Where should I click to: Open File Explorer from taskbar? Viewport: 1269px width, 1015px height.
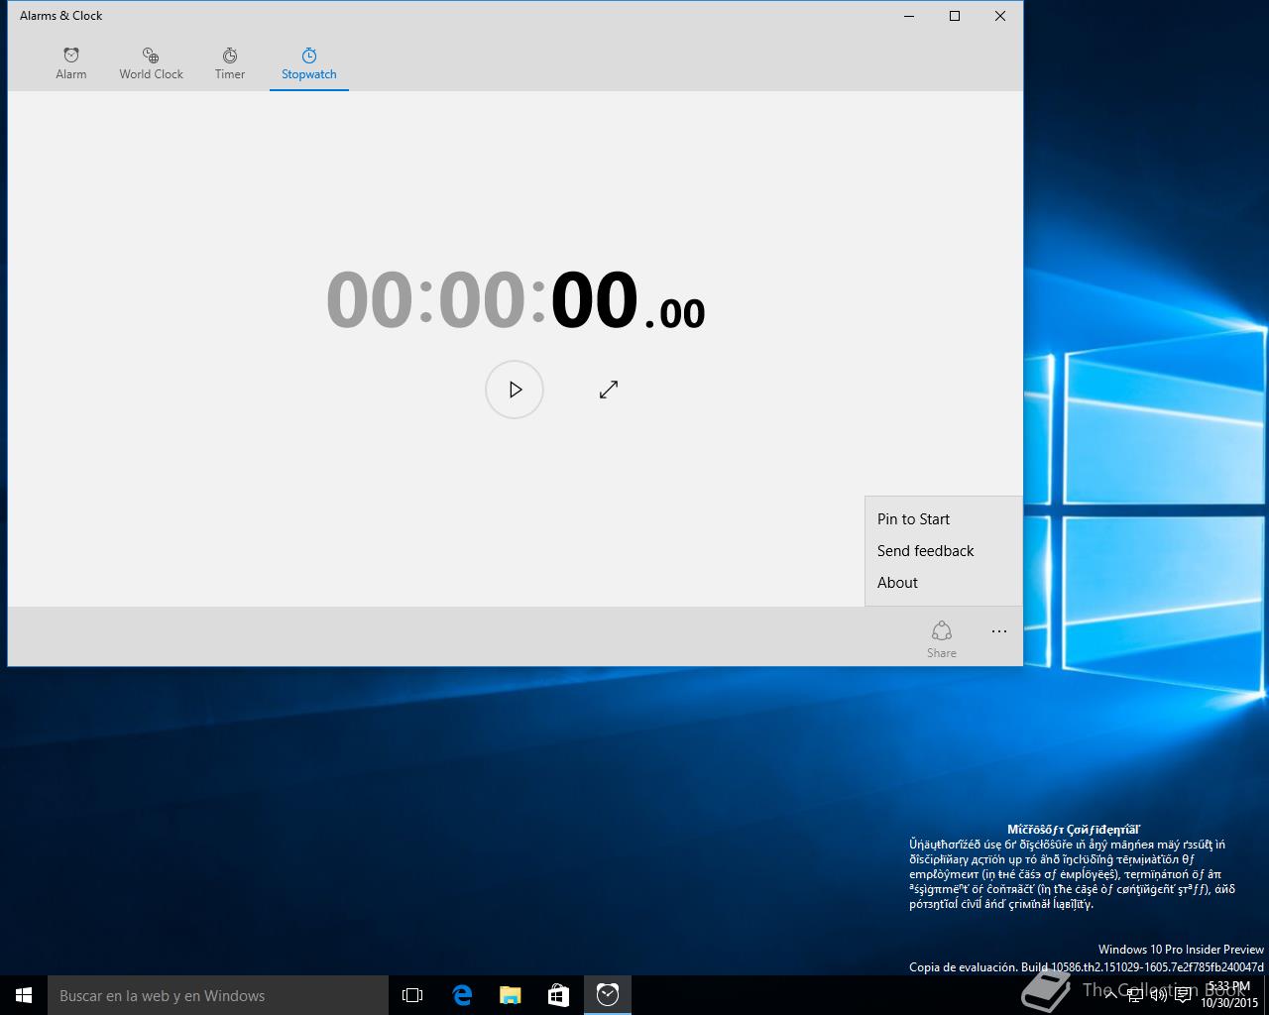click(x=511, y=995)
